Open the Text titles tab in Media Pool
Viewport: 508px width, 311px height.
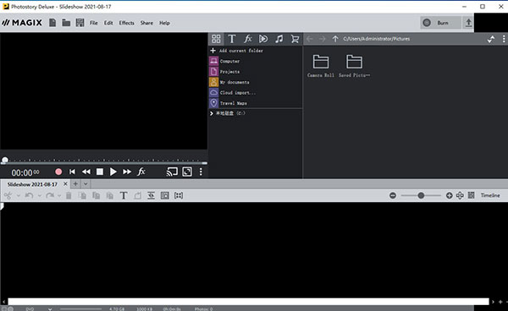click(x=232, y=39)
